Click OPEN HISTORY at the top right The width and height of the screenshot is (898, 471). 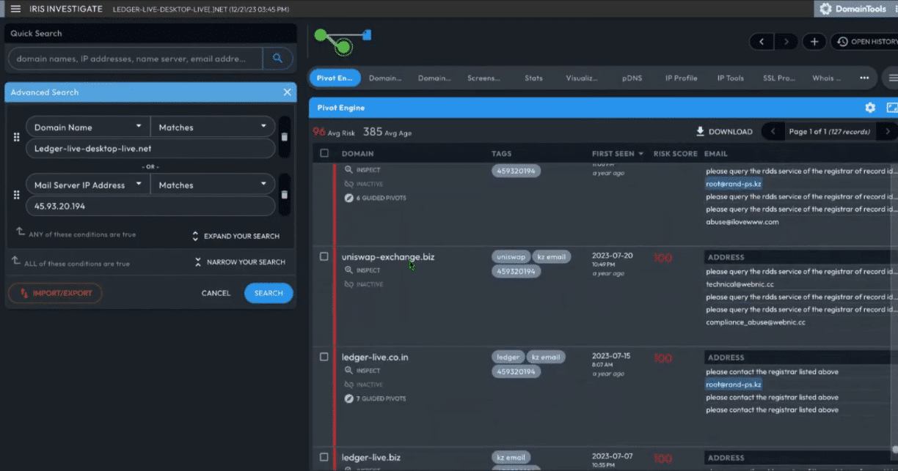pyautogui.click(x=866, y=42)
